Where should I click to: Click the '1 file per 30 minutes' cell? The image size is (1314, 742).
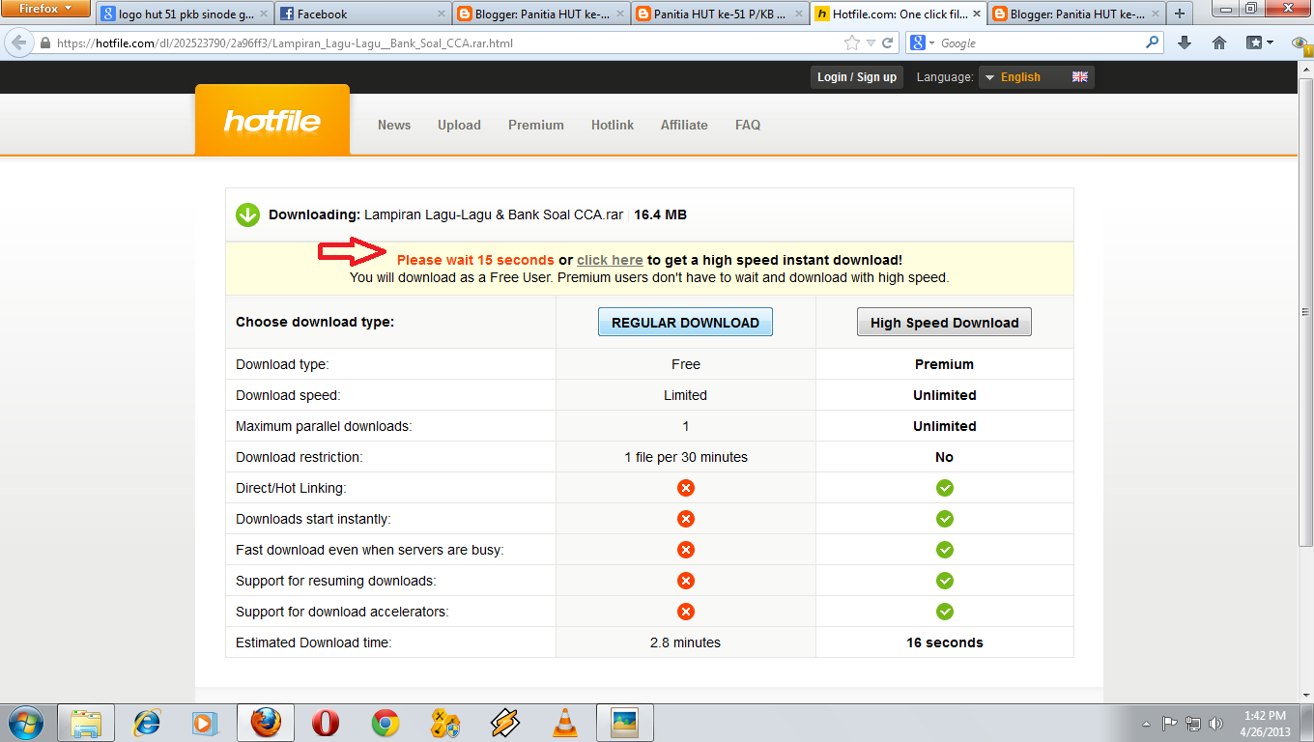coord(686,457)
